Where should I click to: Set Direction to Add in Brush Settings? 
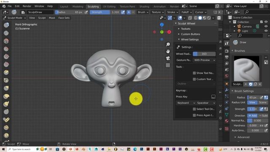tap(252, 116)
